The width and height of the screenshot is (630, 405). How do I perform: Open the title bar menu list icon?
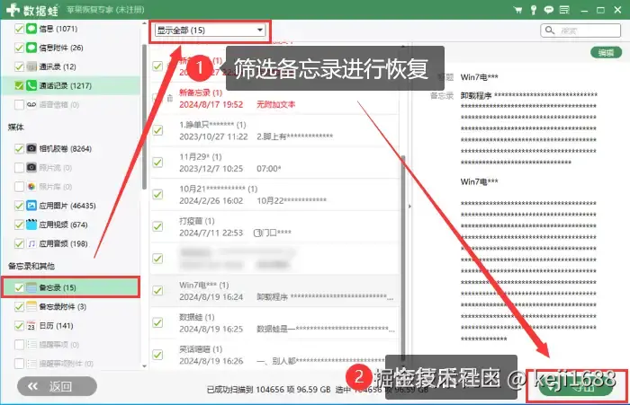tap(564, 10)
